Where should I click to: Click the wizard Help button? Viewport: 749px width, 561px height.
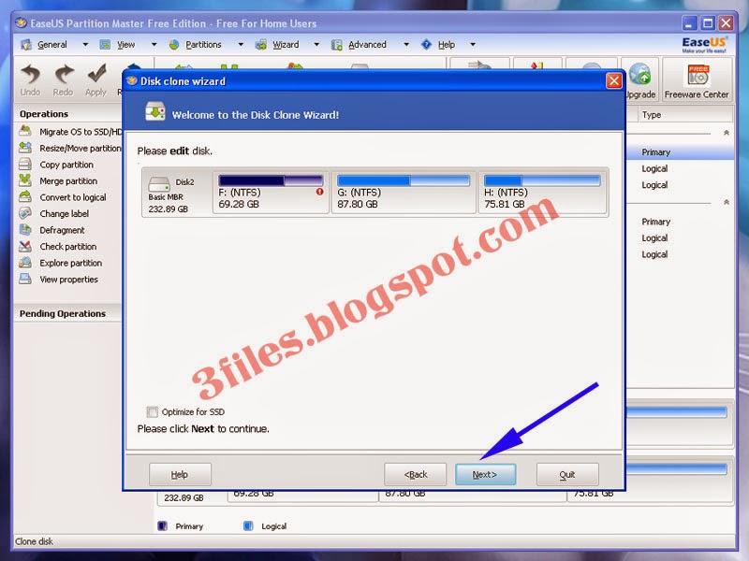pos(180,475)
